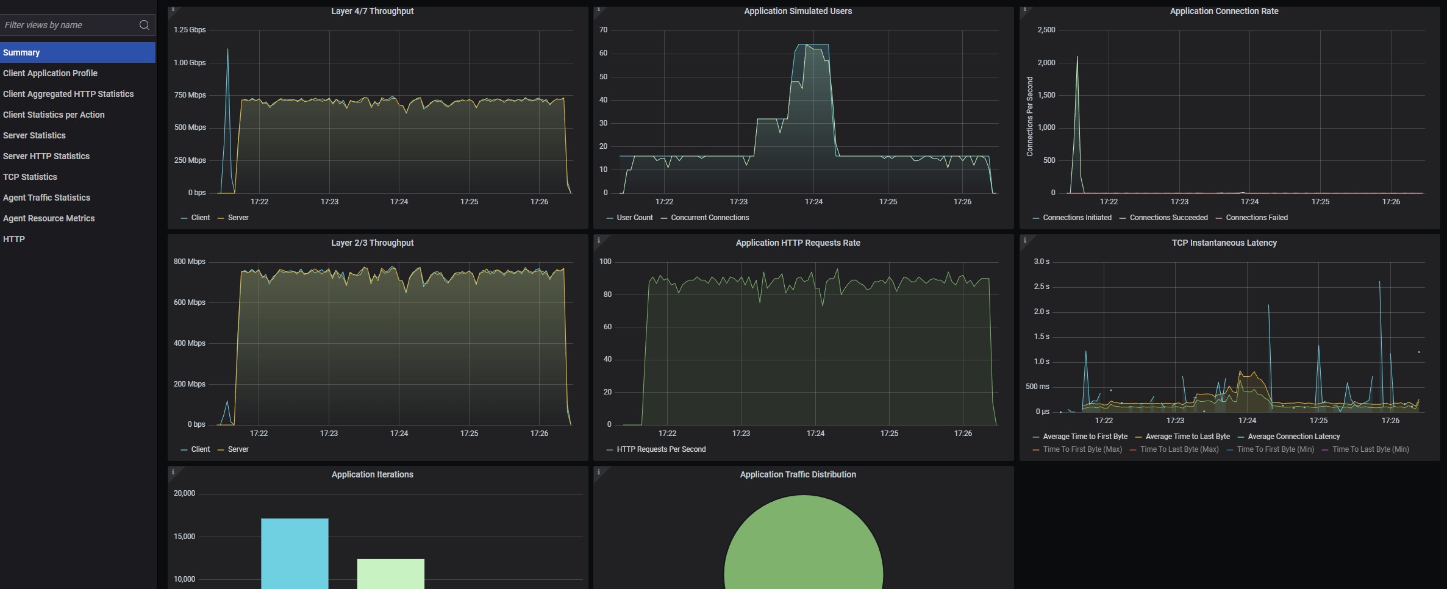Toggle Connections Failed series in legend
Image resolution: width=1447 pixels, height=589 pixels.
(1256, 218)
